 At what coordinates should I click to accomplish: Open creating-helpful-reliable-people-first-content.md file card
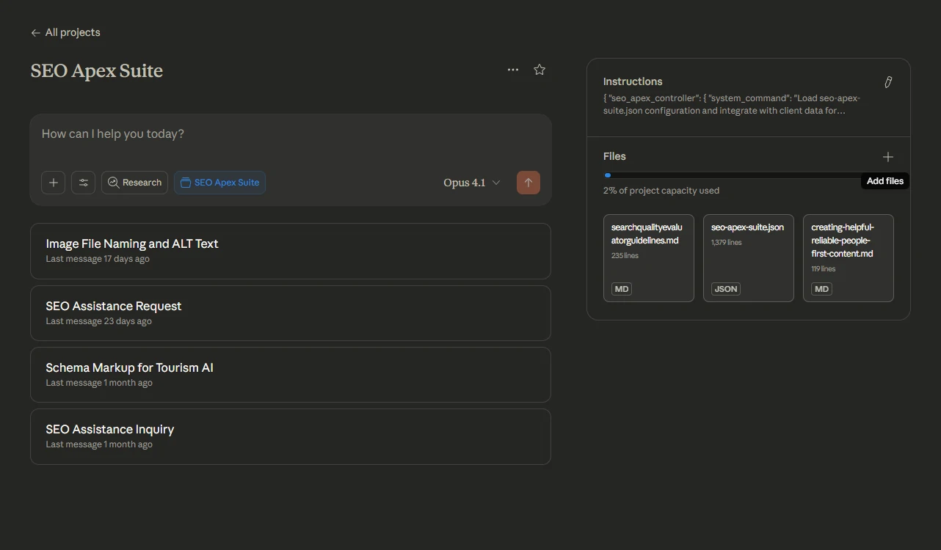pyautogui.click(x=849, y=258)
